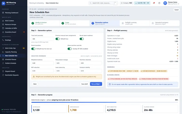Click the Back button
Image resolution: width=182 pixels, height=114 pixels.
point(35,84)
